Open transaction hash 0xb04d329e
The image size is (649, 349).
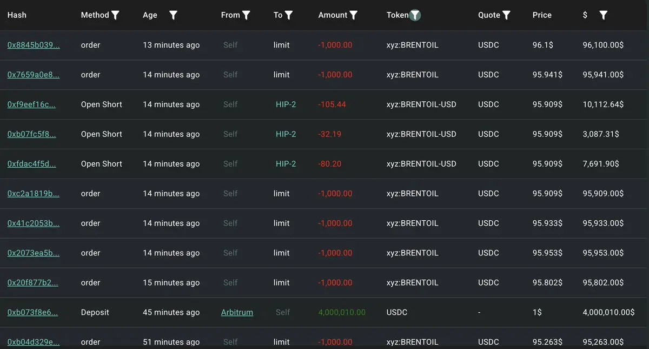[x=34, y=342]
